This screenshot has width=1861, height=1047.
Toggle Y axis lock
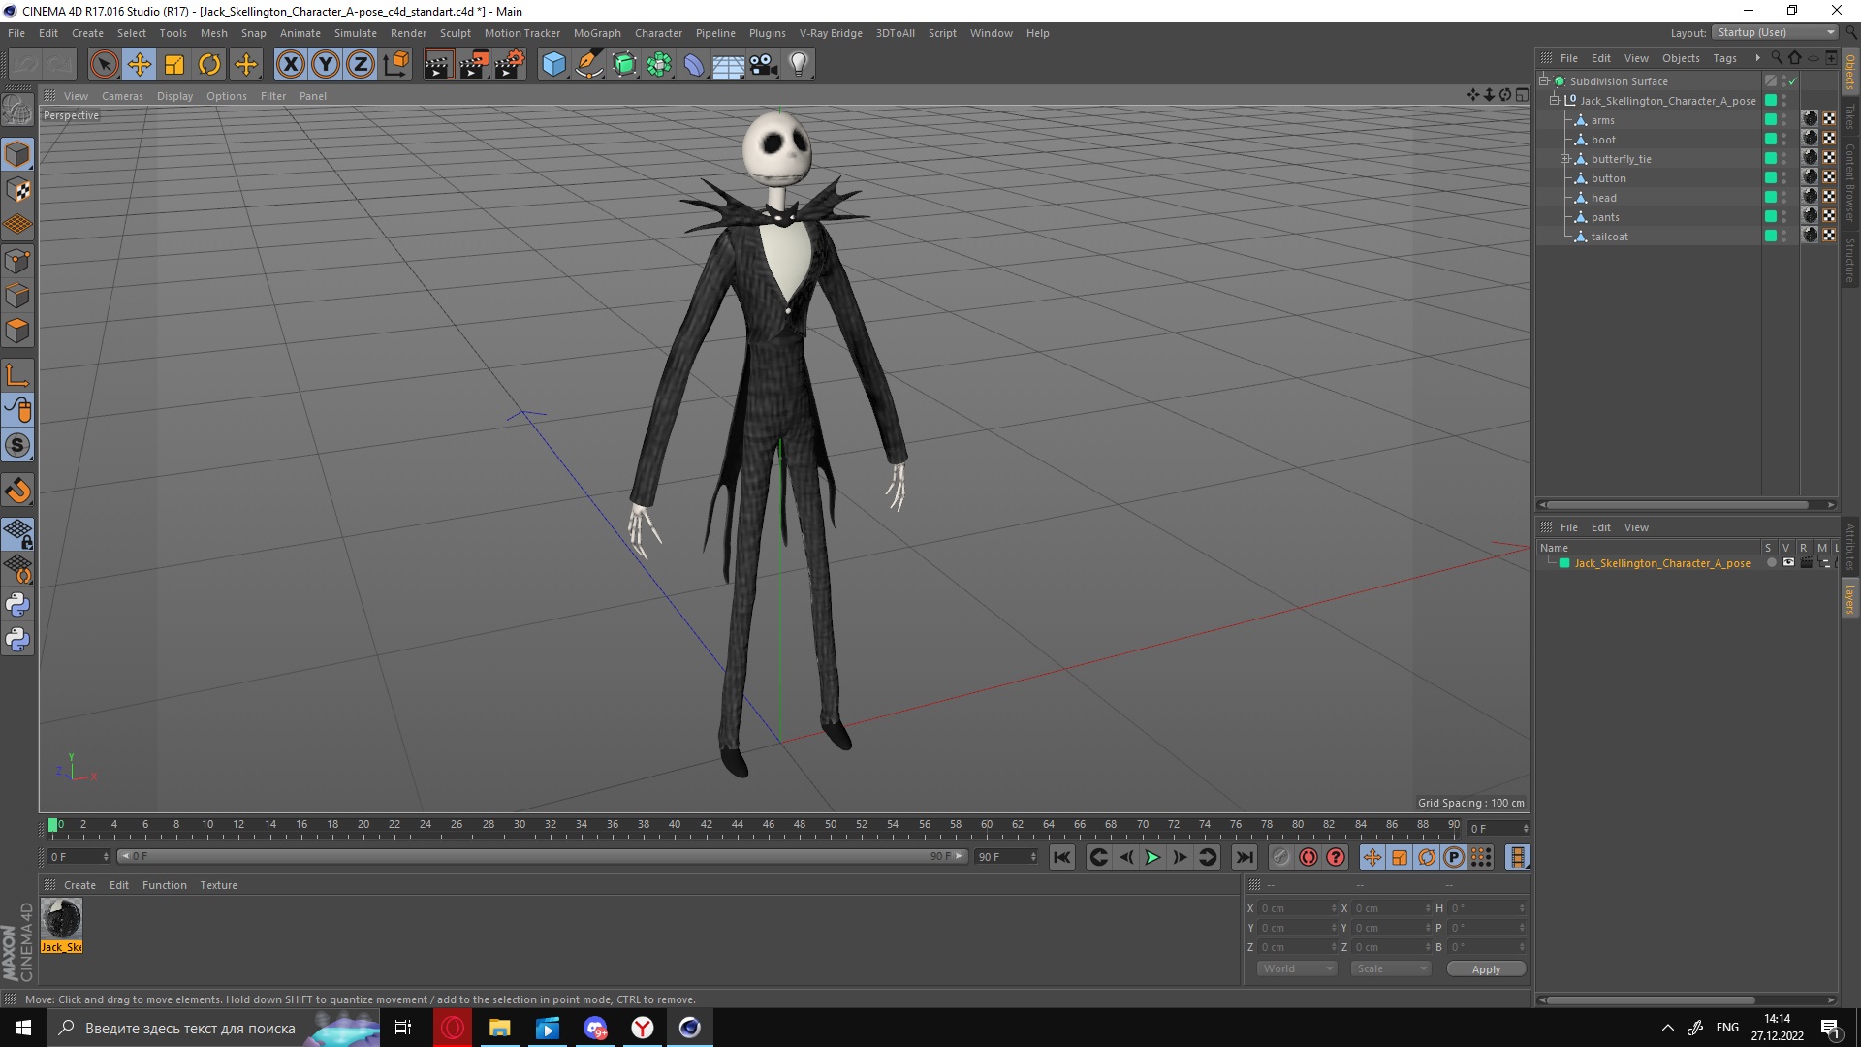(x=326, y=65)
